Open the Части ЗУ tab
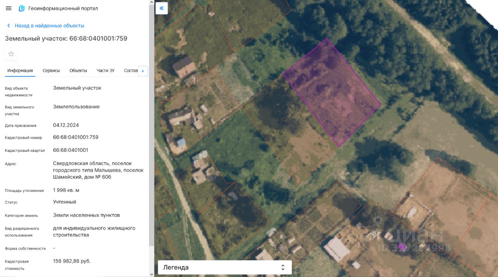This screenshot has height=277, width=498. 105,71
